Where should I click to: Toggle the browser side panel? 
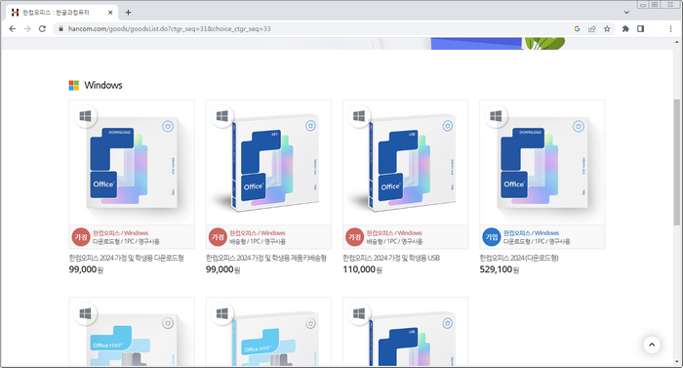pyautogui.click(x=640, y=28)
